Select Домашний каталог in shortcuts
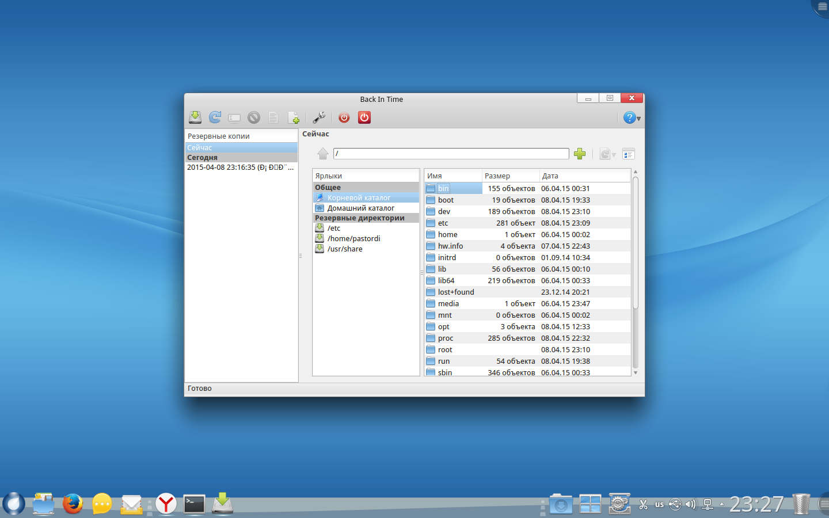The image size is (829, 518). (360, 208)
